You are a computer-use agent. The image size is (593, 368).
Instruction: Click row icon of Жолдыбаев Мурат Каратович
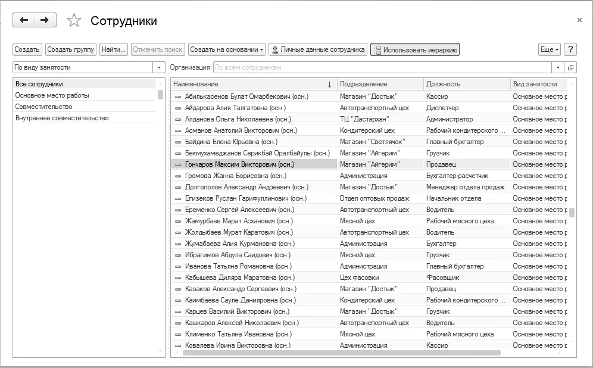coord(178,233)
